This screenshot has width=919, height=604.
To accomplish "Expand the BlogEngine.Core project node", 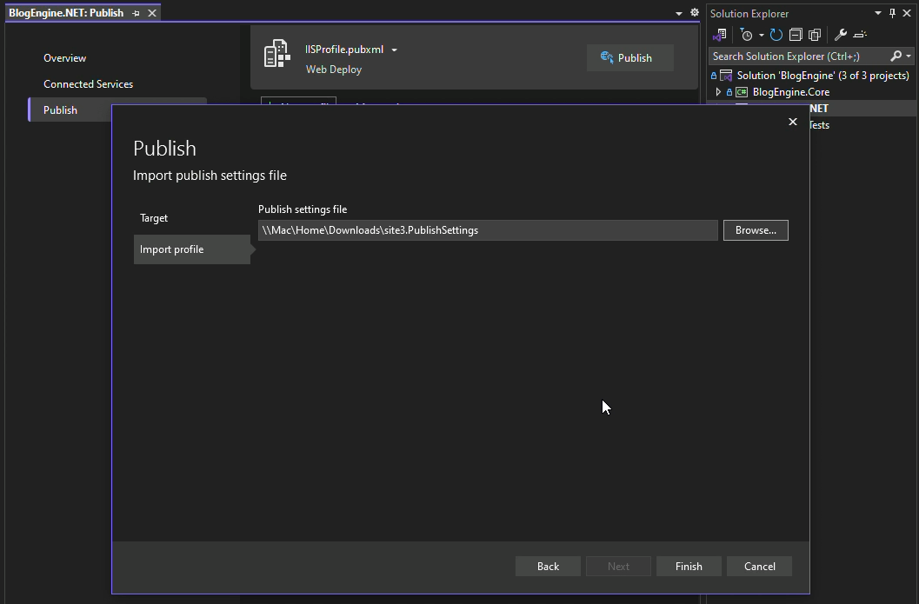I will pyautogui.click(x=718, y=92).
